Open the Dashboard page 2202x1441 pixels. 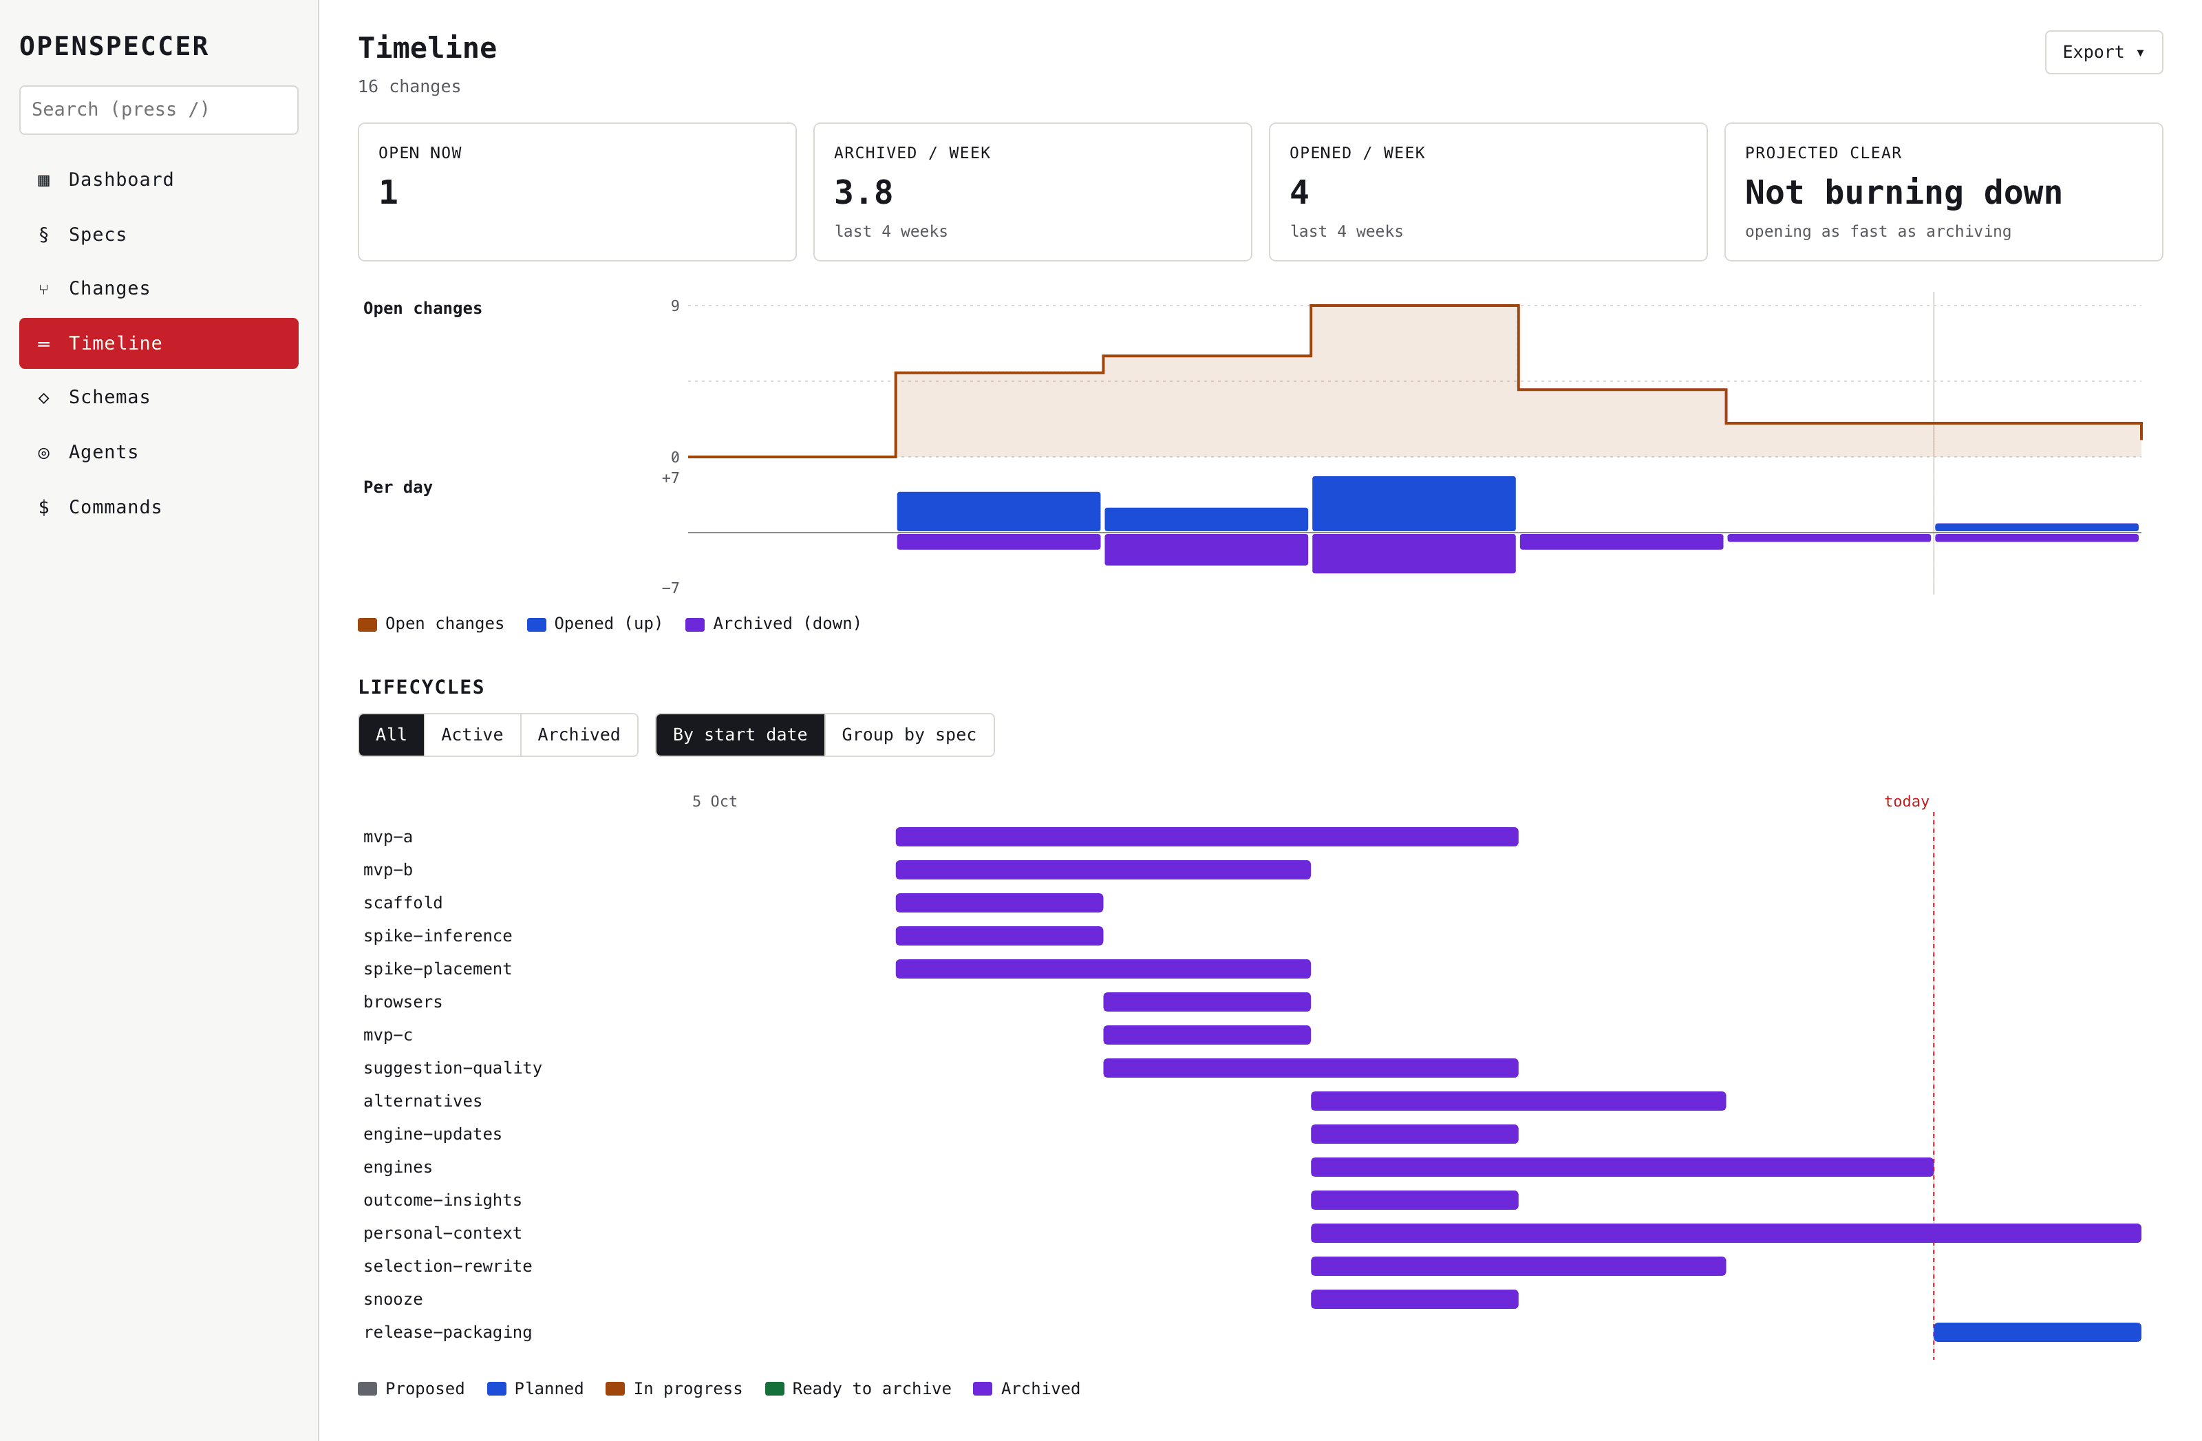pos(159,180)
